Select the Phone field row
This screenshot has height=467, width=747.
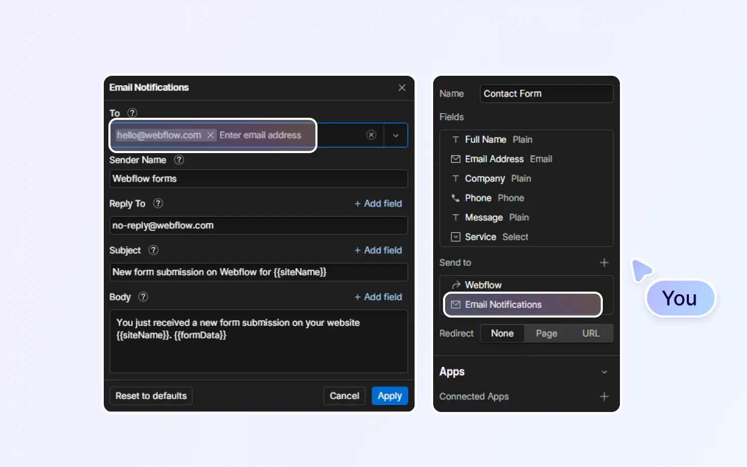pyautogui.click(x=527, y=198)
